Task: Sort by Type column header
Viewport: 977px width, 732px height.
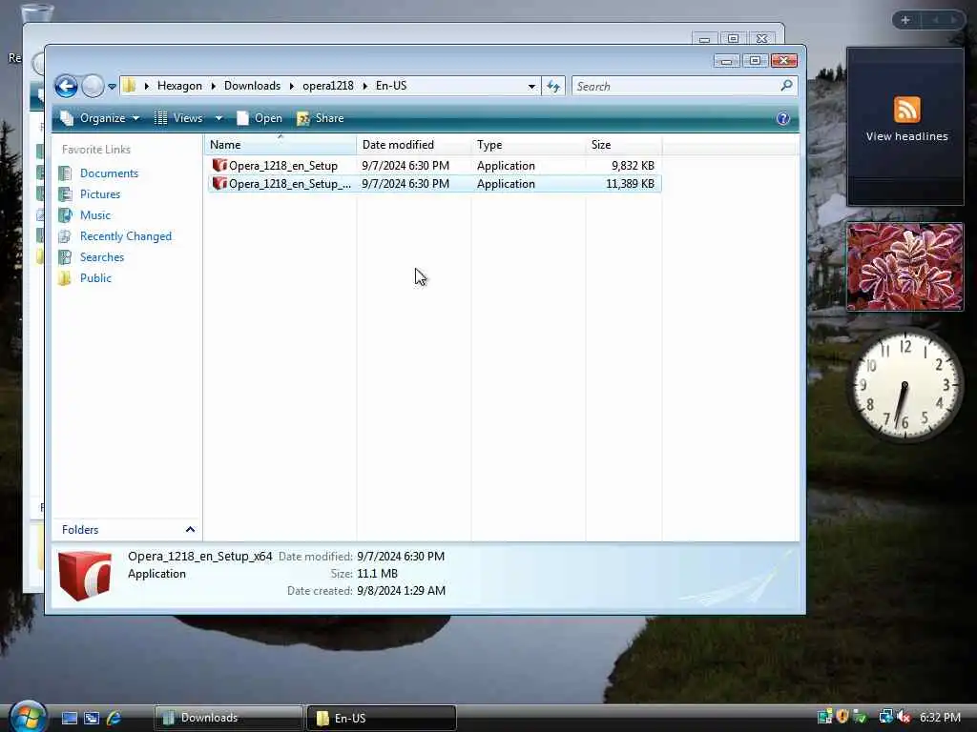Action: pyautogui.click(x=529, y=145)
